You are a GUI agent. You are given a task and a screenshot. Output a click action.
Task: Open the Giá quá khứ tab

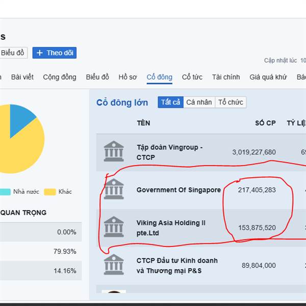click(x=268, y=77)
